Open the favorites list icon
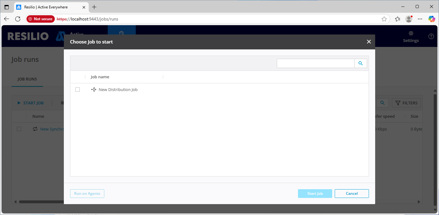This screenshot has height=215, width=439. (x=398, y=19)
